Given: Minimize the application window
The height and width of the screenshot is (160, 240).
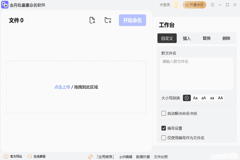Looking at the screenshot, I should coord(220,5).
